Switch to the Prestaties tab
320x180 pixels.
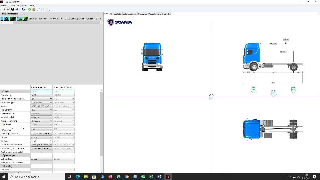142,14
